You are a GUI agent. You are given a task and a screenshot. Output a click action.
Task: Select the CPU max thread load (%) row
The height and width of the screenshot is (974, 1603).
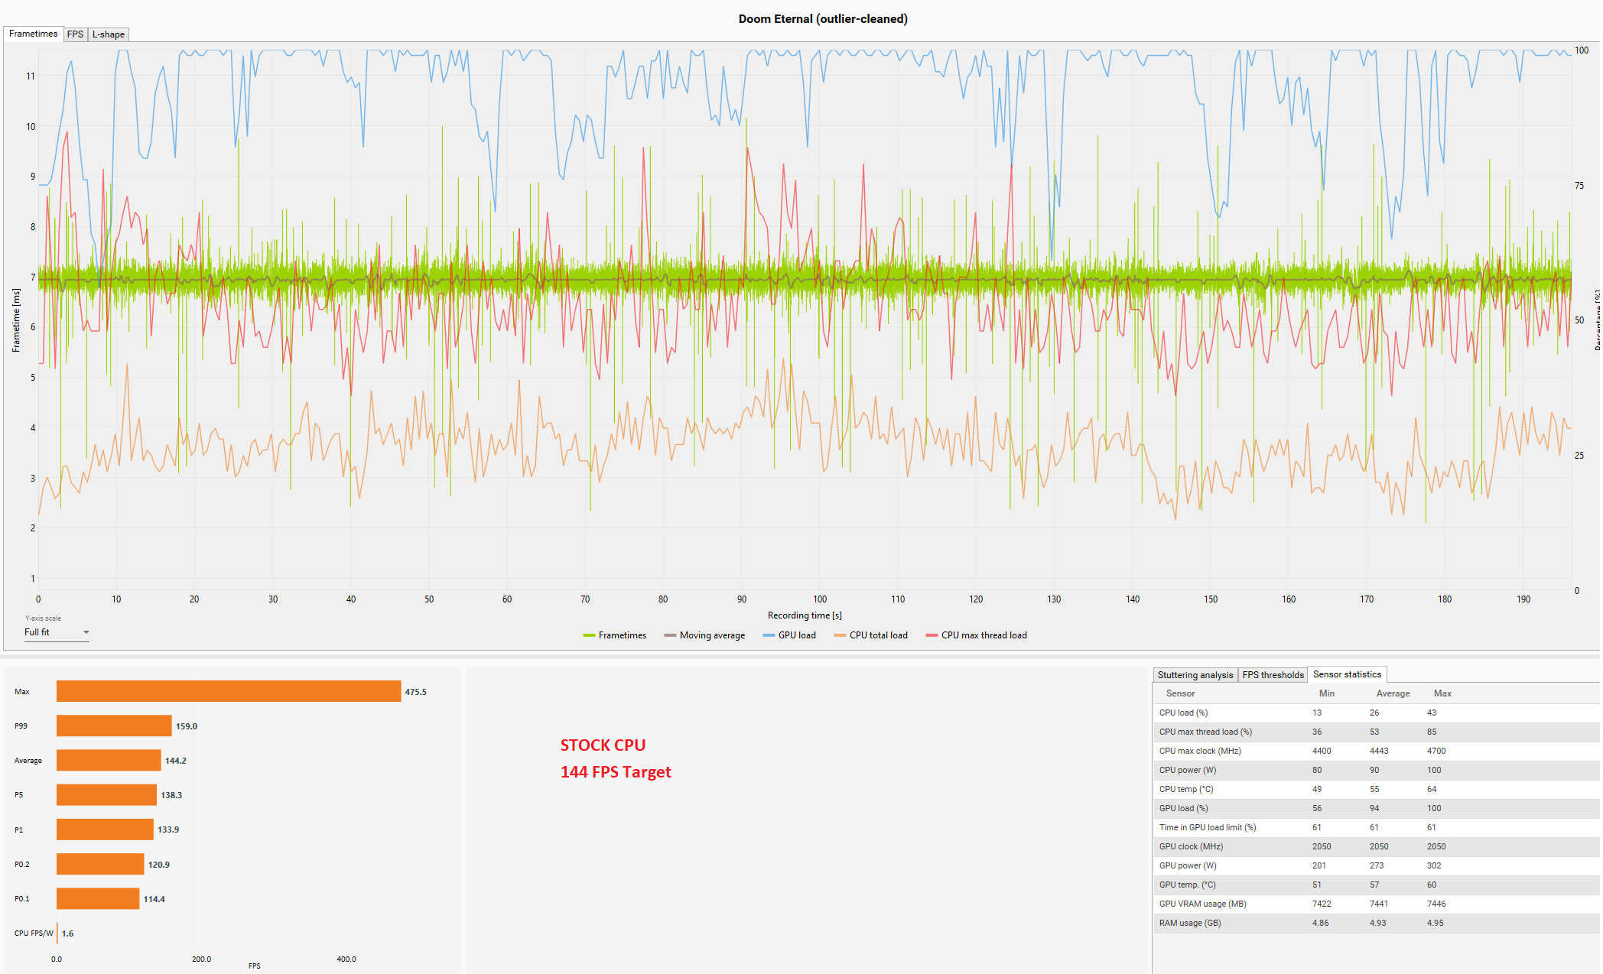(x=1376, y=732)
